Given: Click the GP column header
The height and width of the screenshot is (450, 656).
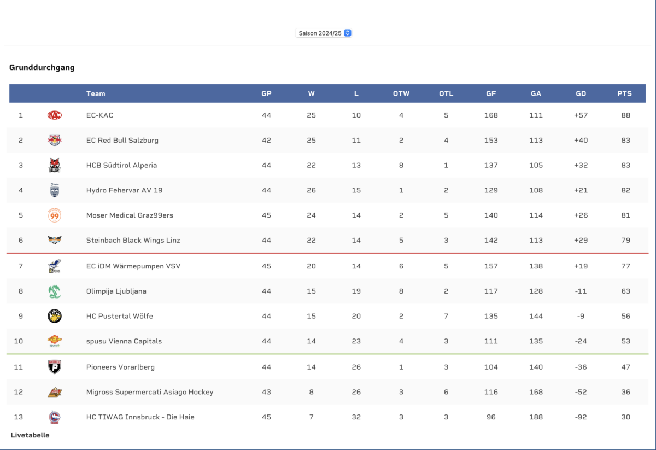Looking at the screenshot, I should [x=266, y=93].
